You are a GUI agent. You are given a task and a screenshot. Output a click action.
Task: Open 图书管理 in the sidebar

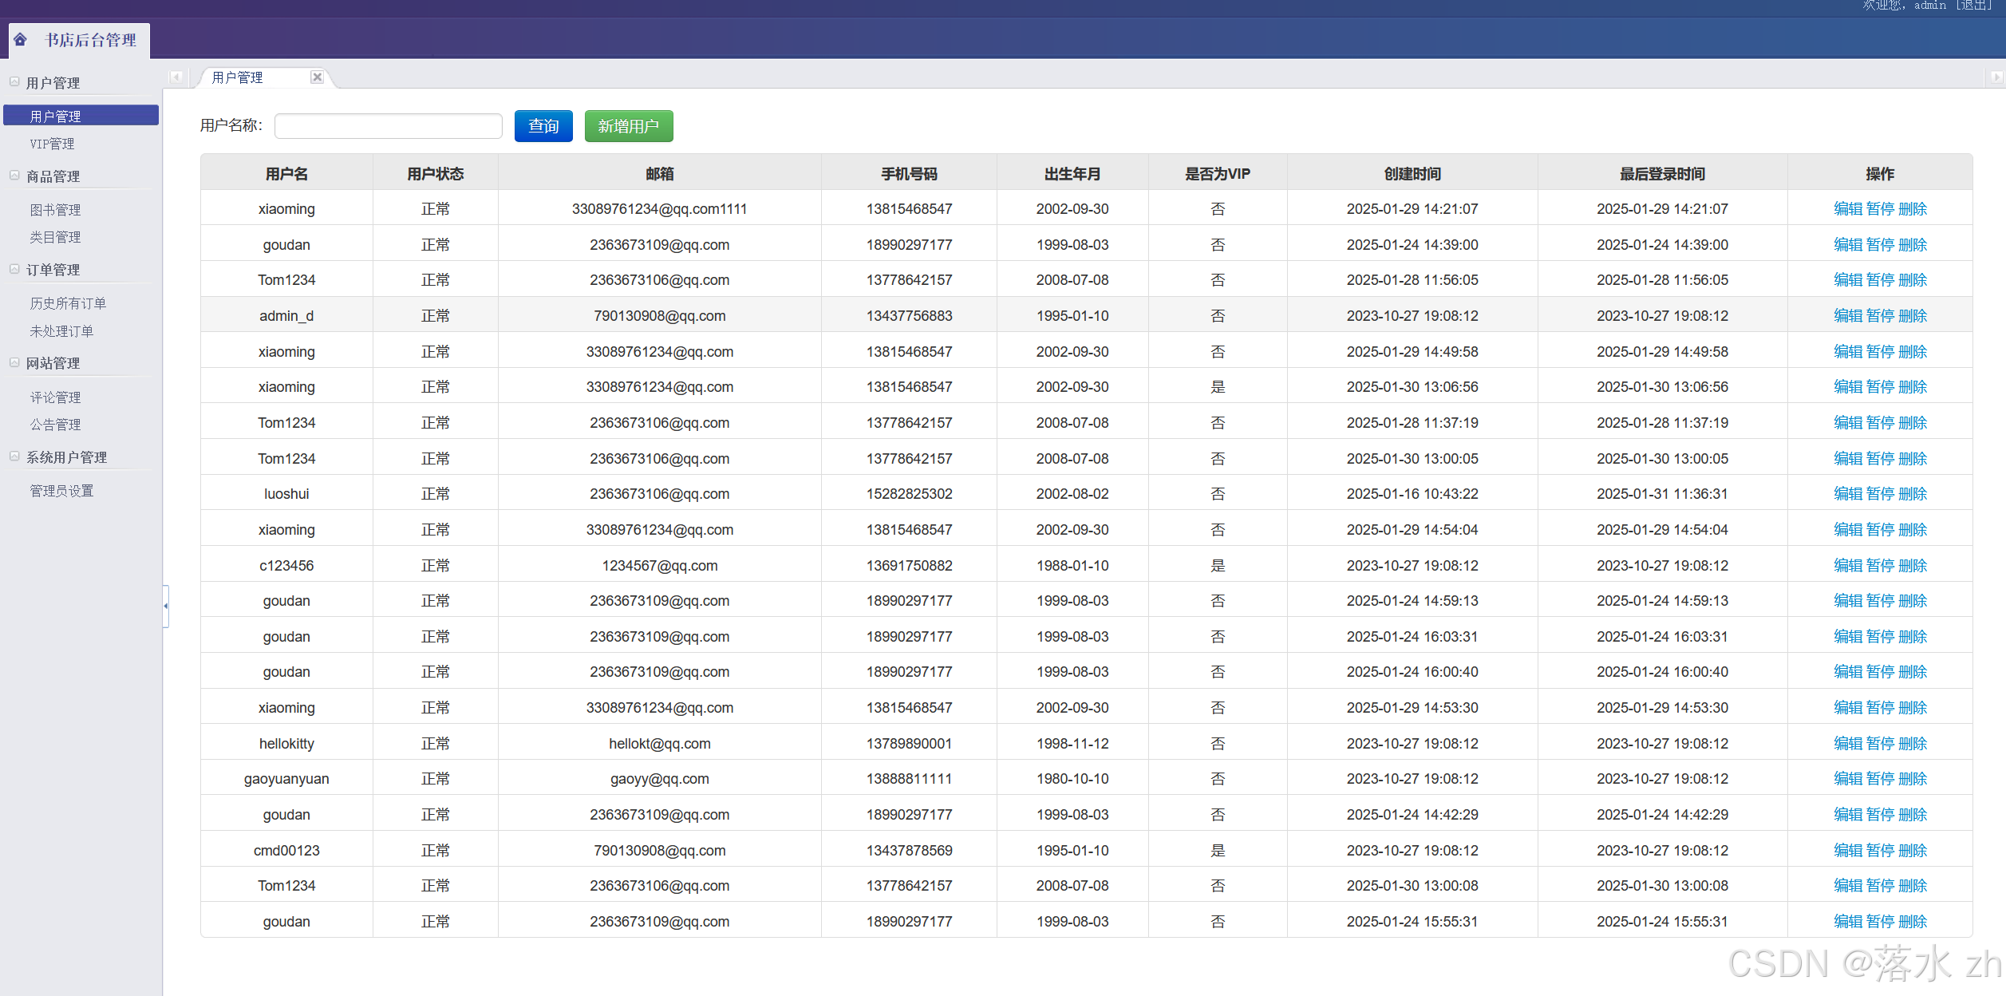pos(55,210)
